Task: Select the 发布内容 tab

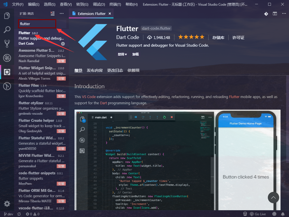Action: 95,70
